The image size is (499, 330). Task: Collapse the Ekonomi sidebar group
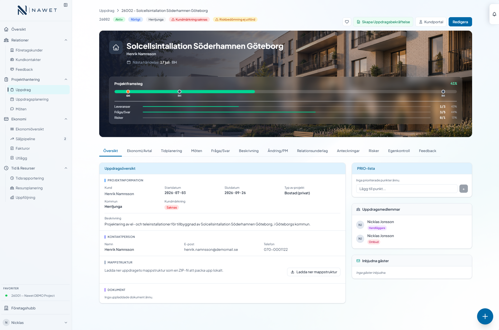point(66,119)
